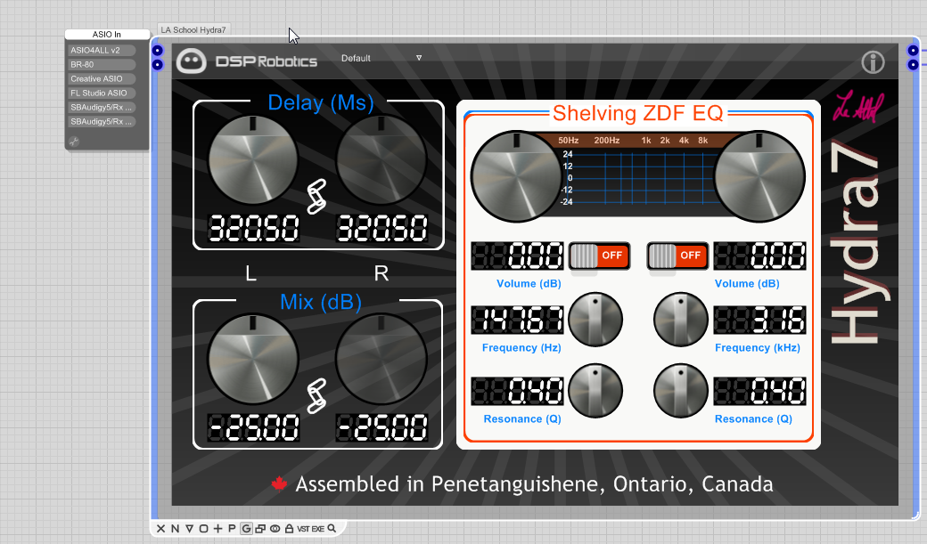Select Creative ASIO in the ASIO In list
Image resolution: width=927 pixels, height=544 pixels.
pos(103,78)
